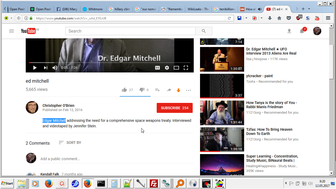
Task: Click the orange download arrow below the video
Action: [x=178, y=90]
